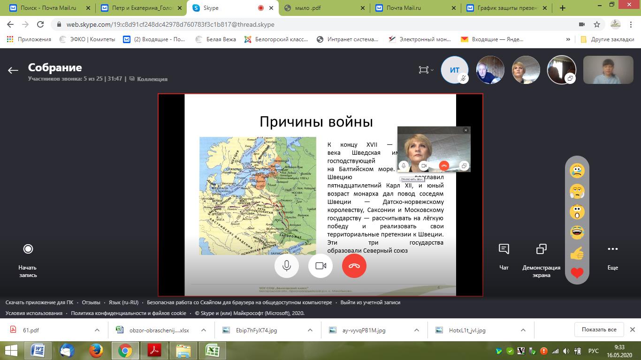Start screen sharing via Демонстрация экрана
The image size is (641, 360).
[x=541, y=249]
